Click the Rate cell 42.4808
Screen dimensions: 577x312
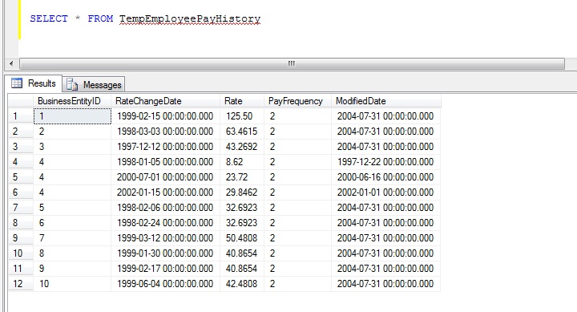[x=242, y=284]
